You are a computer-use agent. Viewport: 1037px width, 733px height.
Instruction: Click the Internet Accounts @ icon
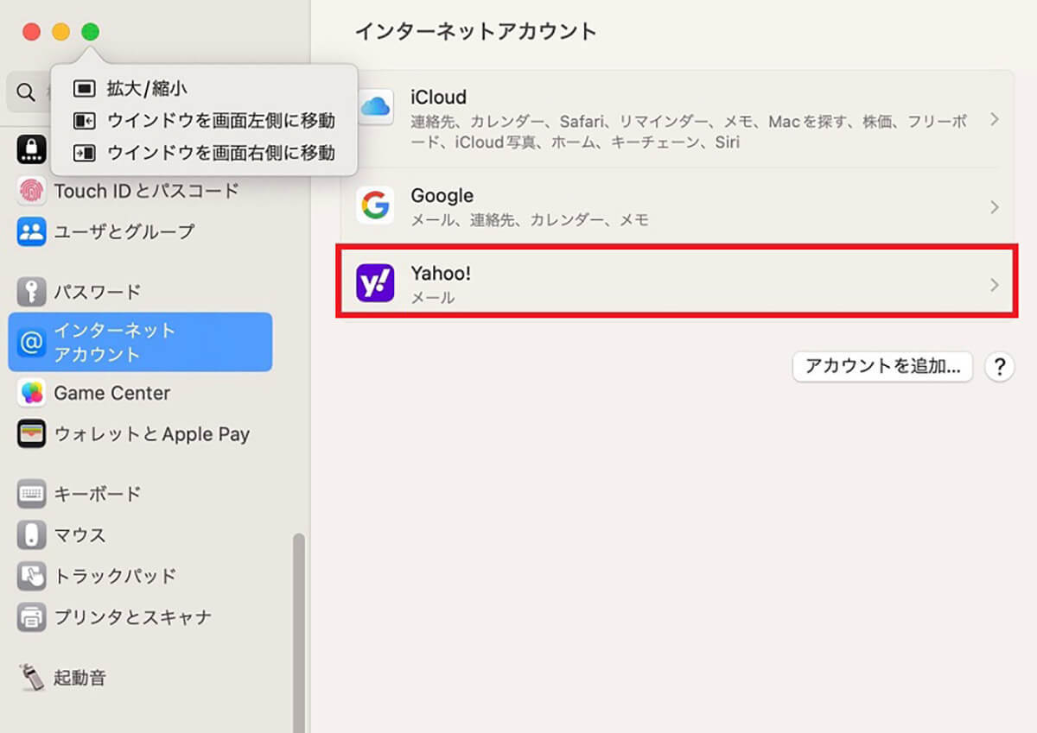[x=31, y=343]
